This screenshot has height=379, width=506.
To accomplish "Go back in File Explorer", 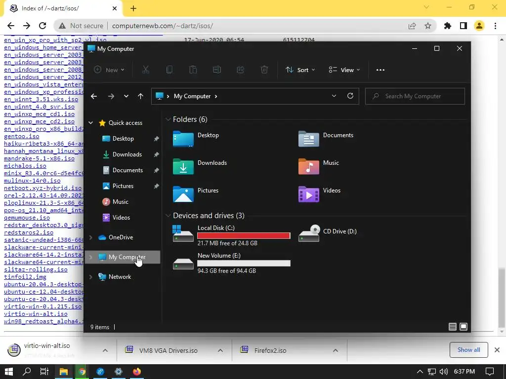I will pyautogui.click(x=94, y=96).
